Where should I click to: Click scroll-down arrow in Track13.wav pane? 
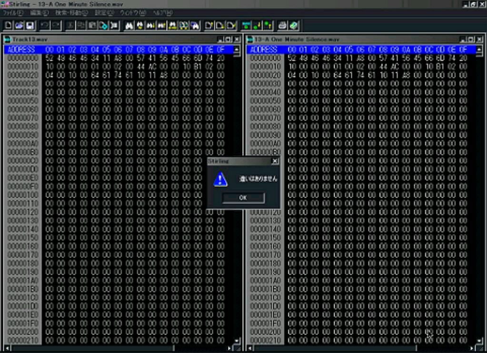(237, 341)
